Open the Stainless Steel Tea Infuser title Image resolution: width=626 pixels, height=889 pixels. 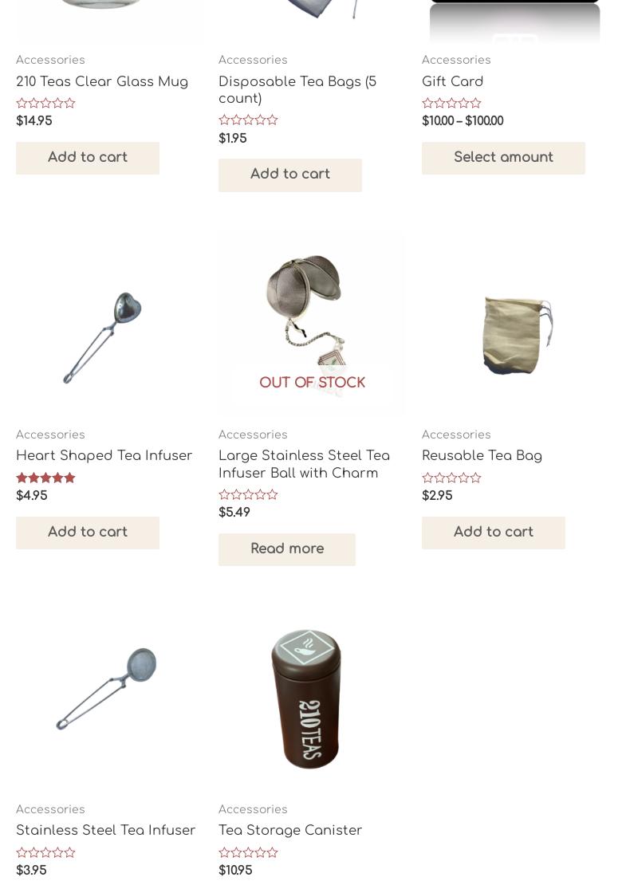105,830
